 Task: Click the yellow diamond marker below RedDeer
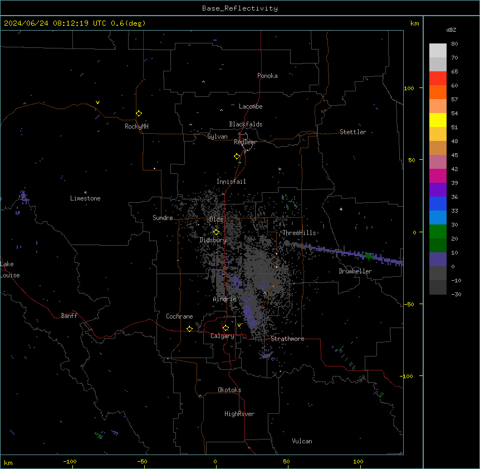[237, 157]
